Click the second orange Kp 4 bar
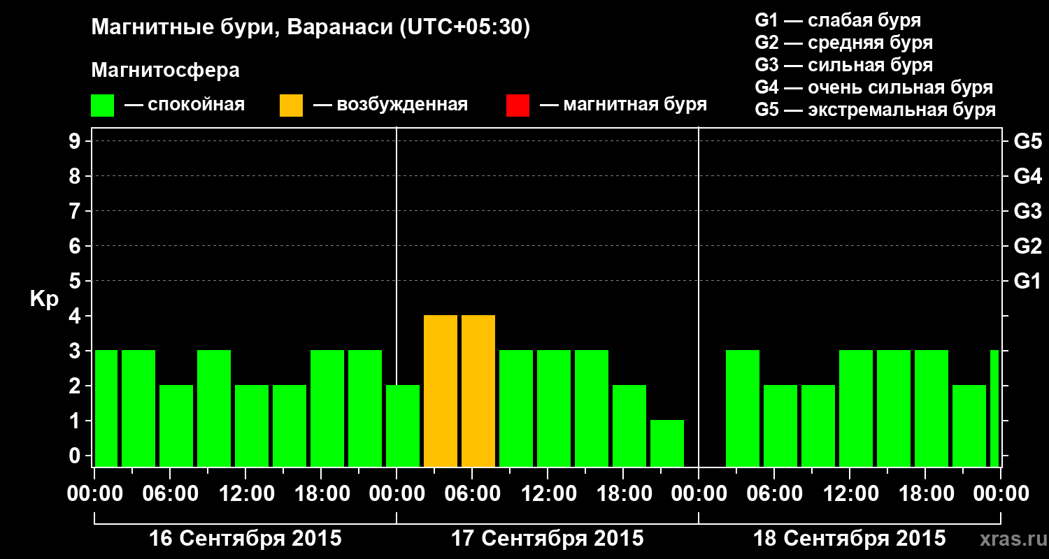1049x559 pixels. [x=478, y=391]
